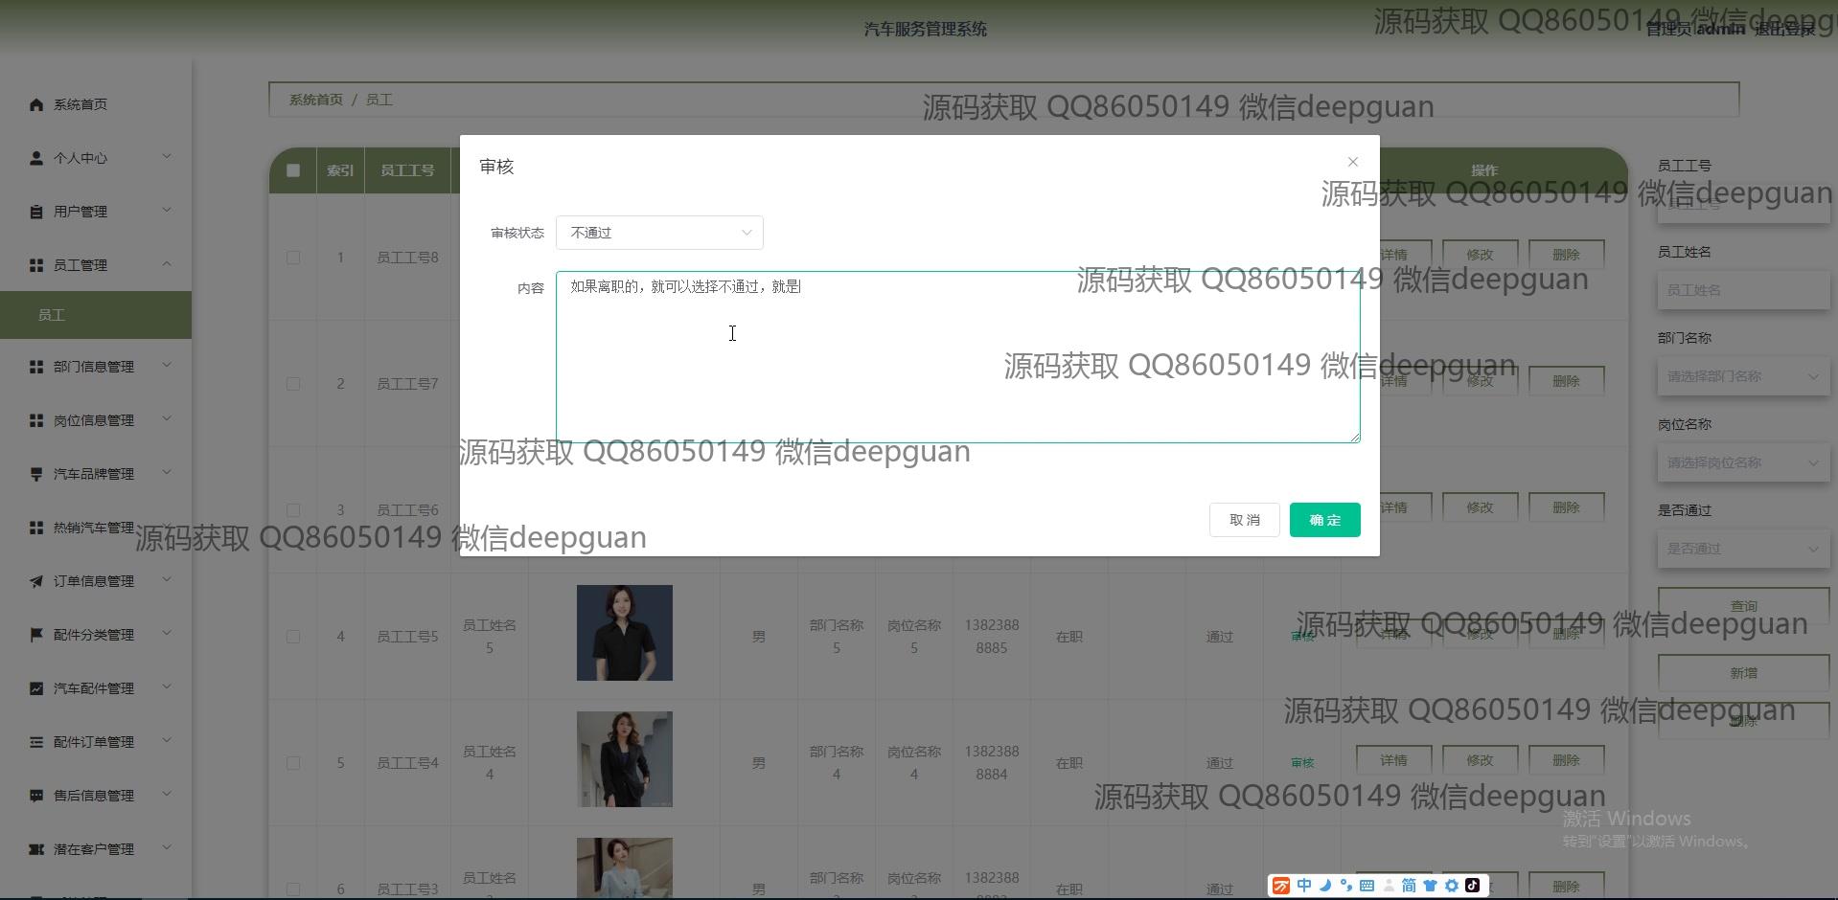Viewport: 1838px width, 900px height.
Task: Click the grid icon beside 部门信息管理
Action: coord(36,367)
